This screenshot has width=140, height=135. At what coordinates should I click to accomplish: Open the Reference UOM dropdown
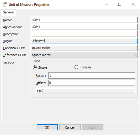point(84,55)
